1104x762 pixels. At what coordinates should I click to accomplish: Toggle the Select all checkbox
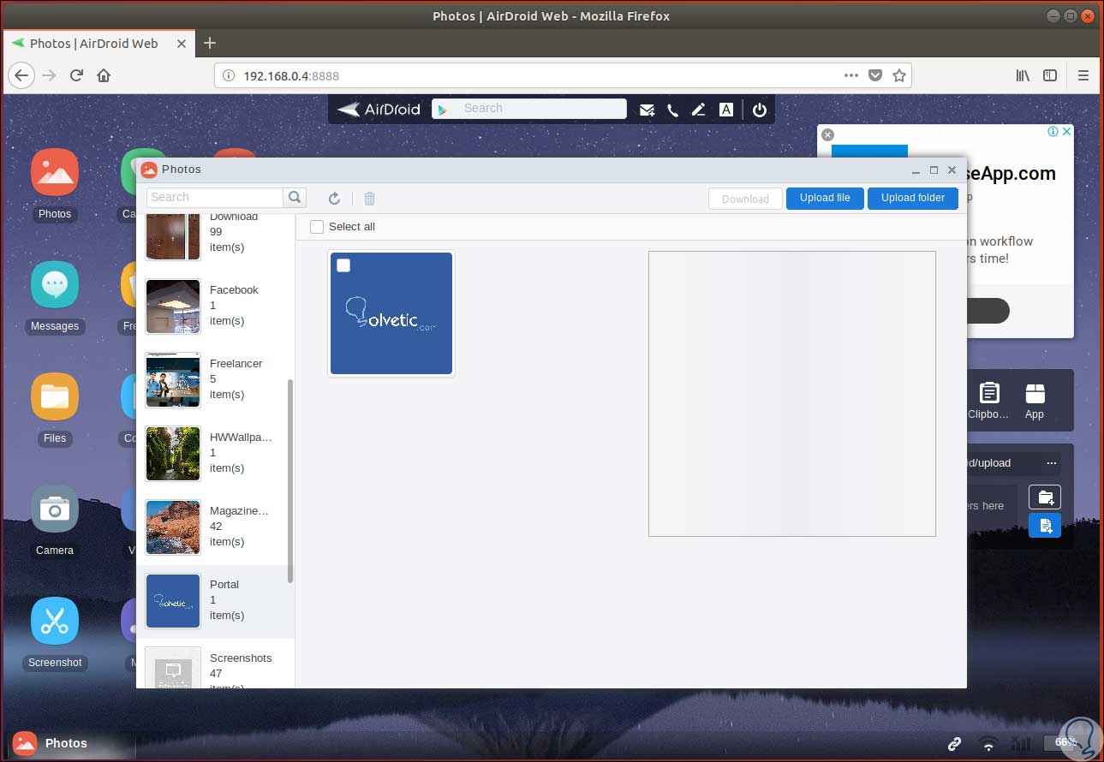tap(317, 227)
